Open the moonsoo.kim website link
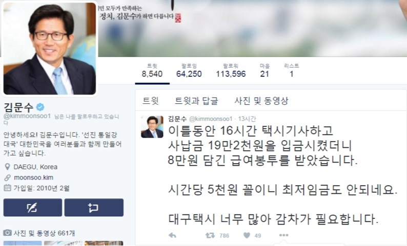The height and width of the screenshot is (246, 407). [x=33, y=177]
